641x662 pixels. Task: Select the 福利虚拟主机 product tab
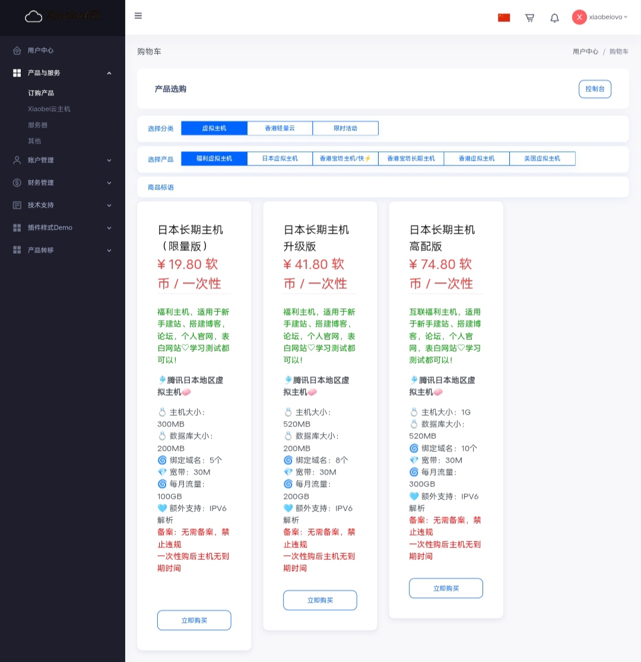(x=214, y=159)
